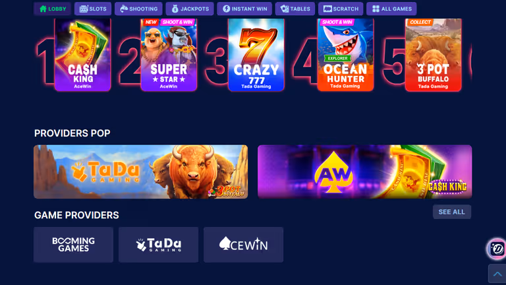Click the scroll-to-top chevron button
This screenshot has width=506, height=285.
click(497, 274)
